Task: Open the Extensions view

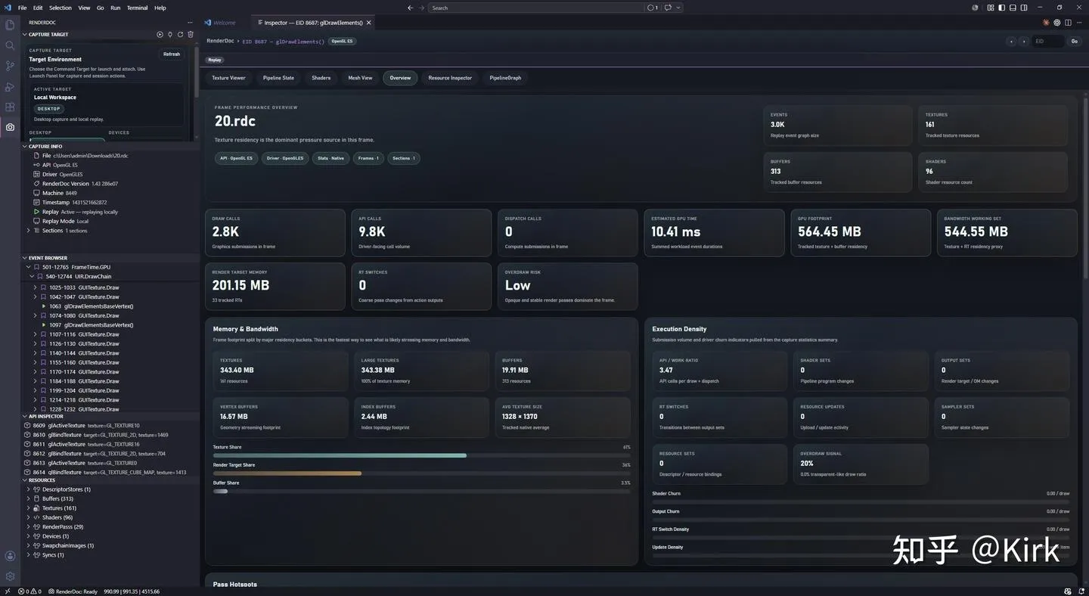Action: [x=10, y=107]
